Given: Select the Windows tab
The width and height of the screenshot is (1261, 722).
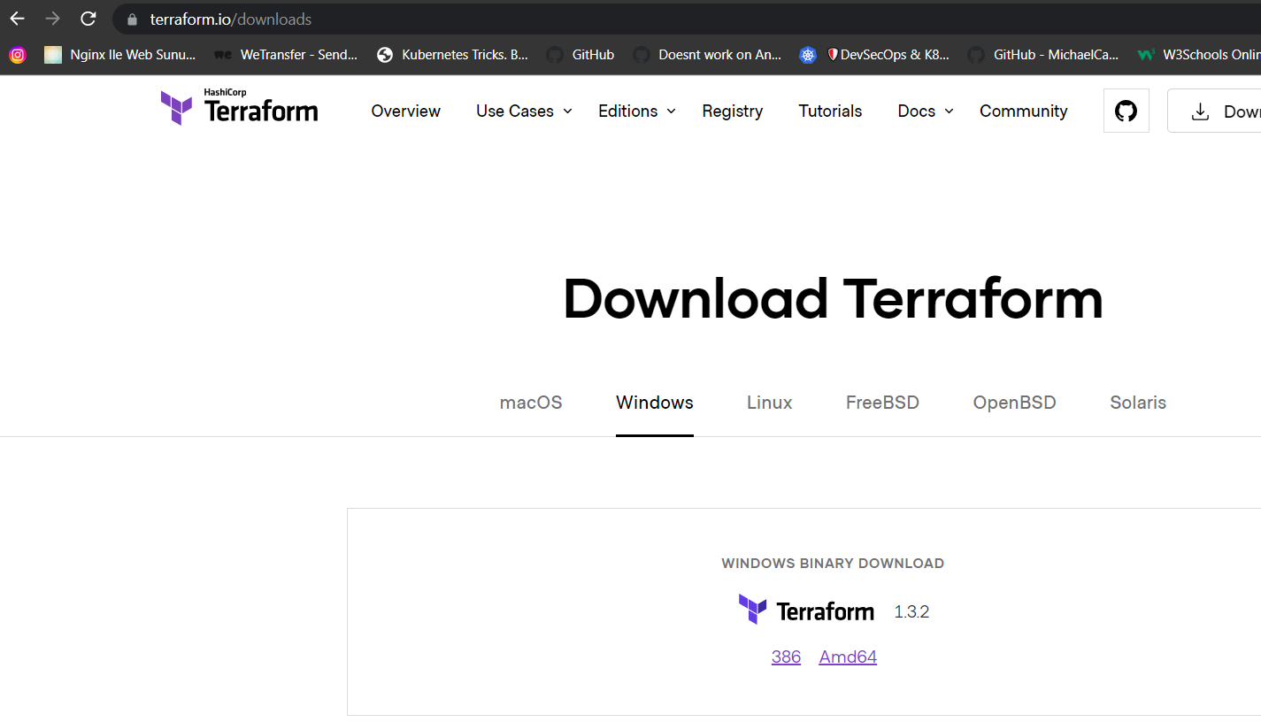Looking at the screenshot, I should pos(655,403).
